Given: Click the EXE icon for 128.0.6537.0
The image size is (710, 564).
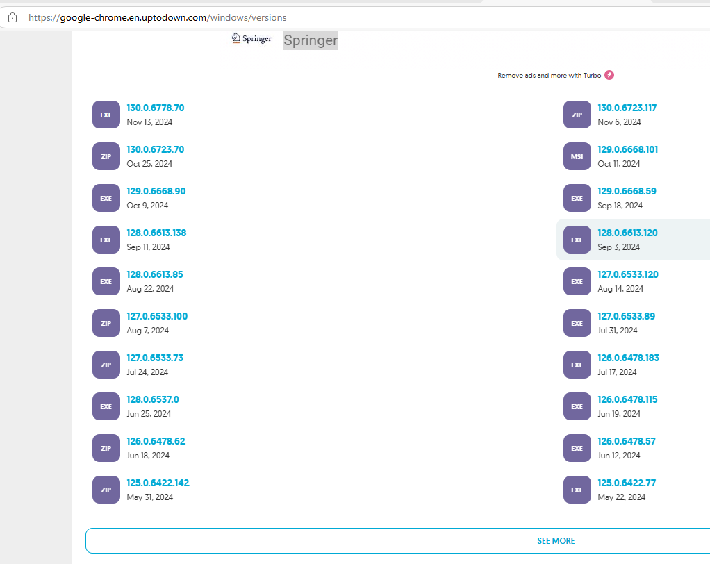Looking at the screenshot, I should pyautogui.click(x=106, y=406).
